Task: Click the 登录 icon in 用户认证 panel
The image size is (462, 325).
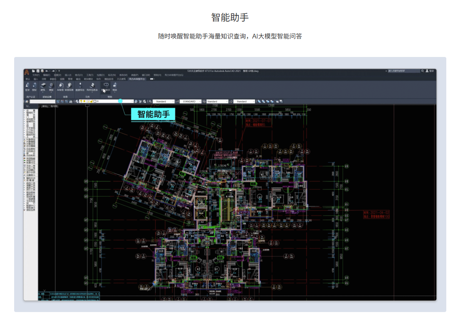Action: 27,85
